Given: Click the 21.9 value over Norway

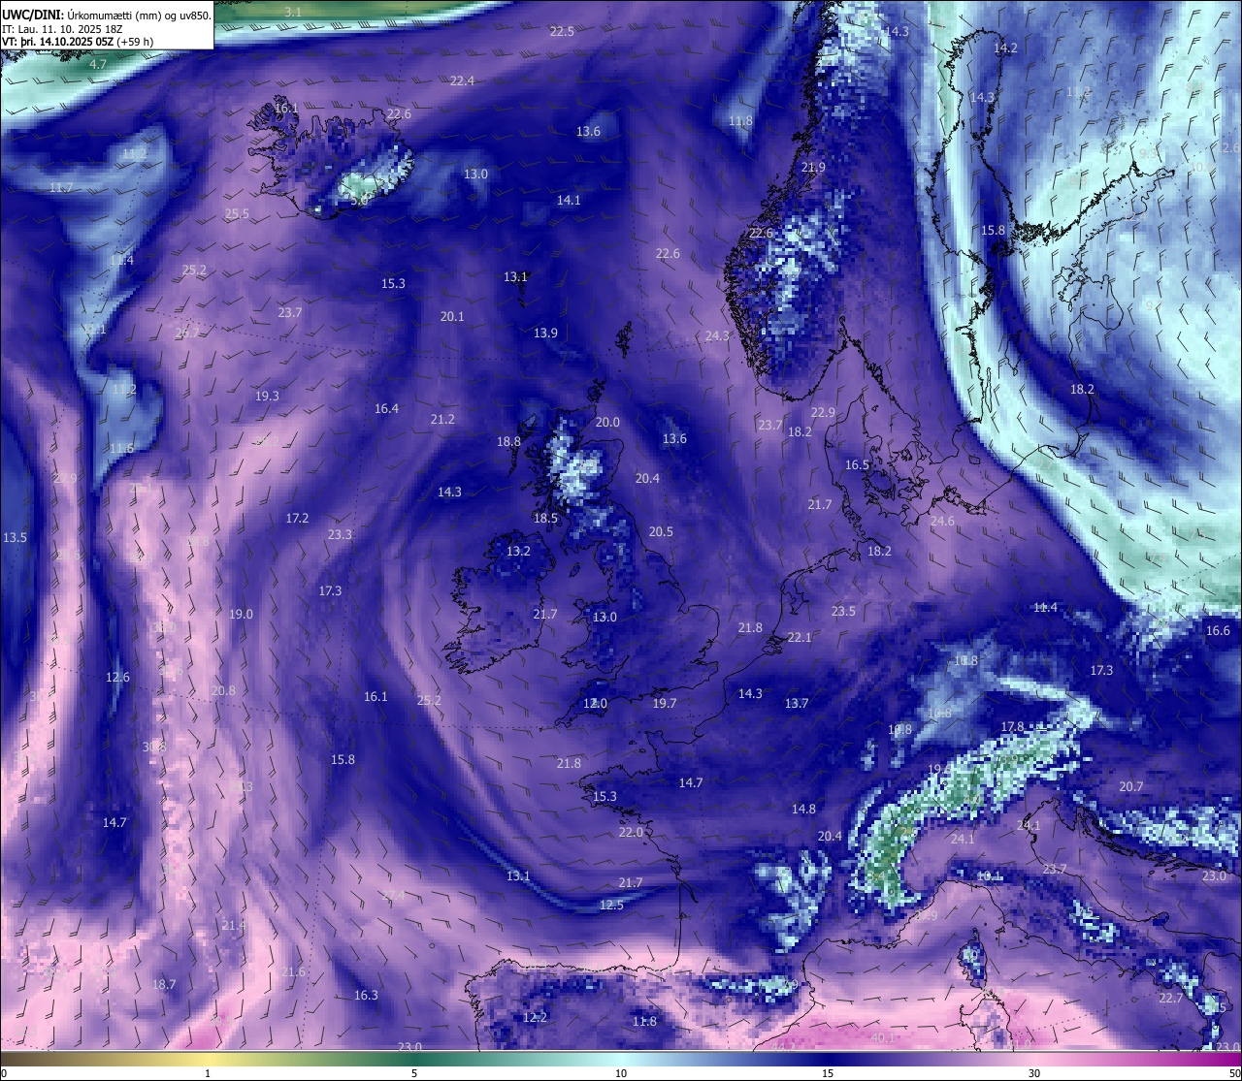Looking at the screenshot, I should point(813,168).
